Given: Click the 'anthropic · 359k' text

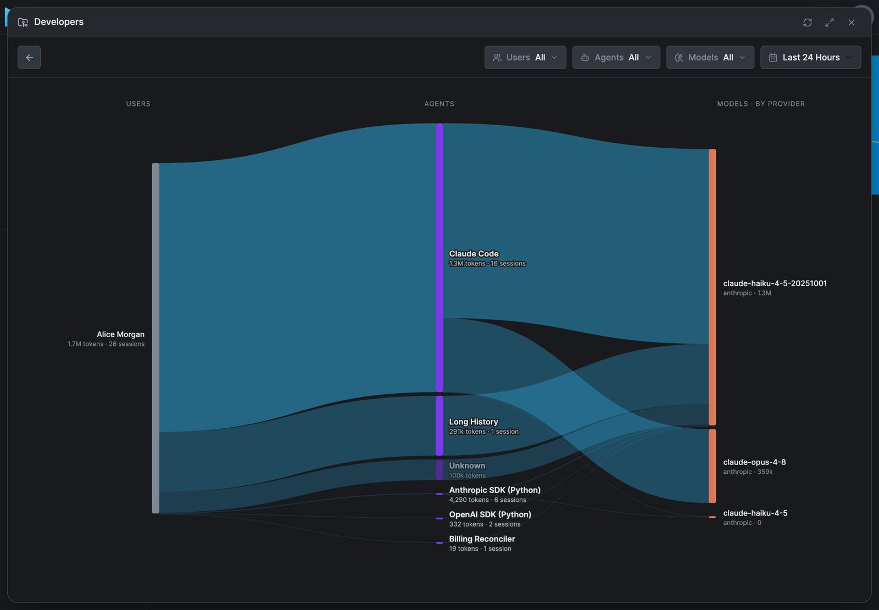Looking at the screenshot, I should (748, 472).
